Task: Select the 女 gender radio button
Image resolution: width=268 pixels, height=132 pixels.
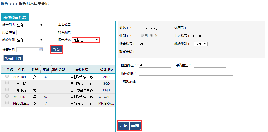Action: point(152,35)
